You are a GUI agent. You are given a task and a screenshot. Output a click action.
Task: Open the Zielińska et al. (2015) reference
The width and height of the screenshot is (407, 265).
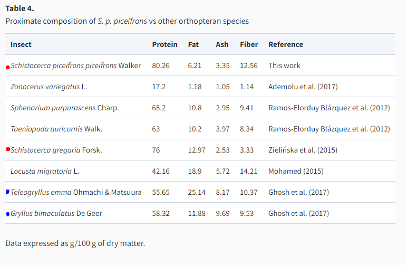pos(303,150)
